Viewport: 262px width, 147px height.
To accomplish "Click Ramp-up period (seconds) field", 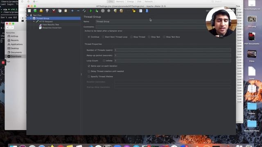I will pyautogui.click(x=173, y=56).
